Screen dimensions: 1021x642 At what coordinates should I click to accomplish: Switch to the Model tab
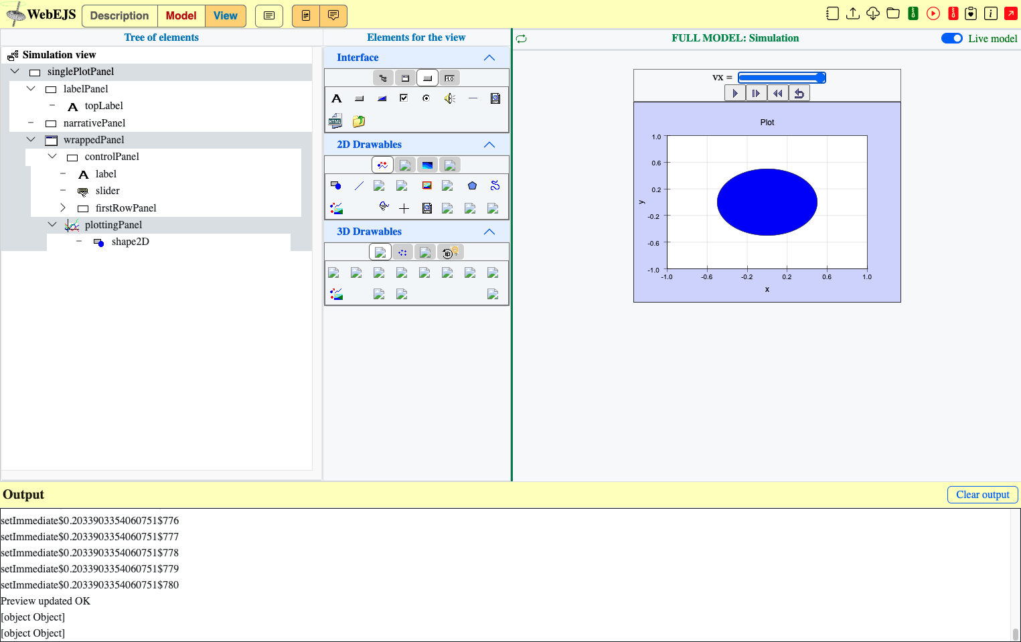(181, 15)
